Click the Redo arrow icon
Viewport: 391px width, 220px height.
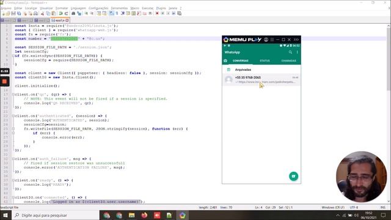click(x=66, y=13)
